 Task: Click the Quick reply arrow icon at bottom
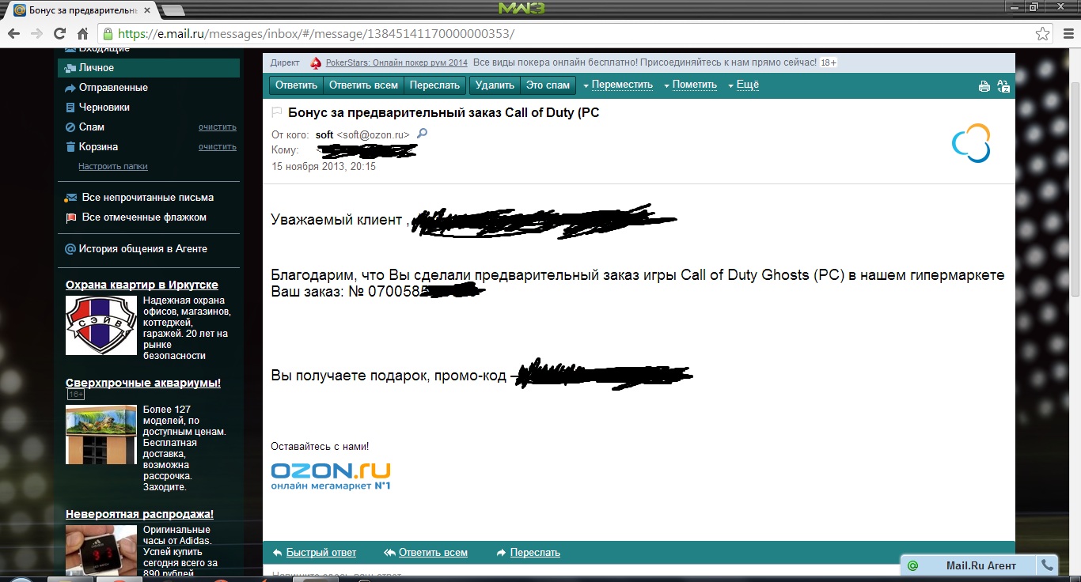(x=277, y=553)
